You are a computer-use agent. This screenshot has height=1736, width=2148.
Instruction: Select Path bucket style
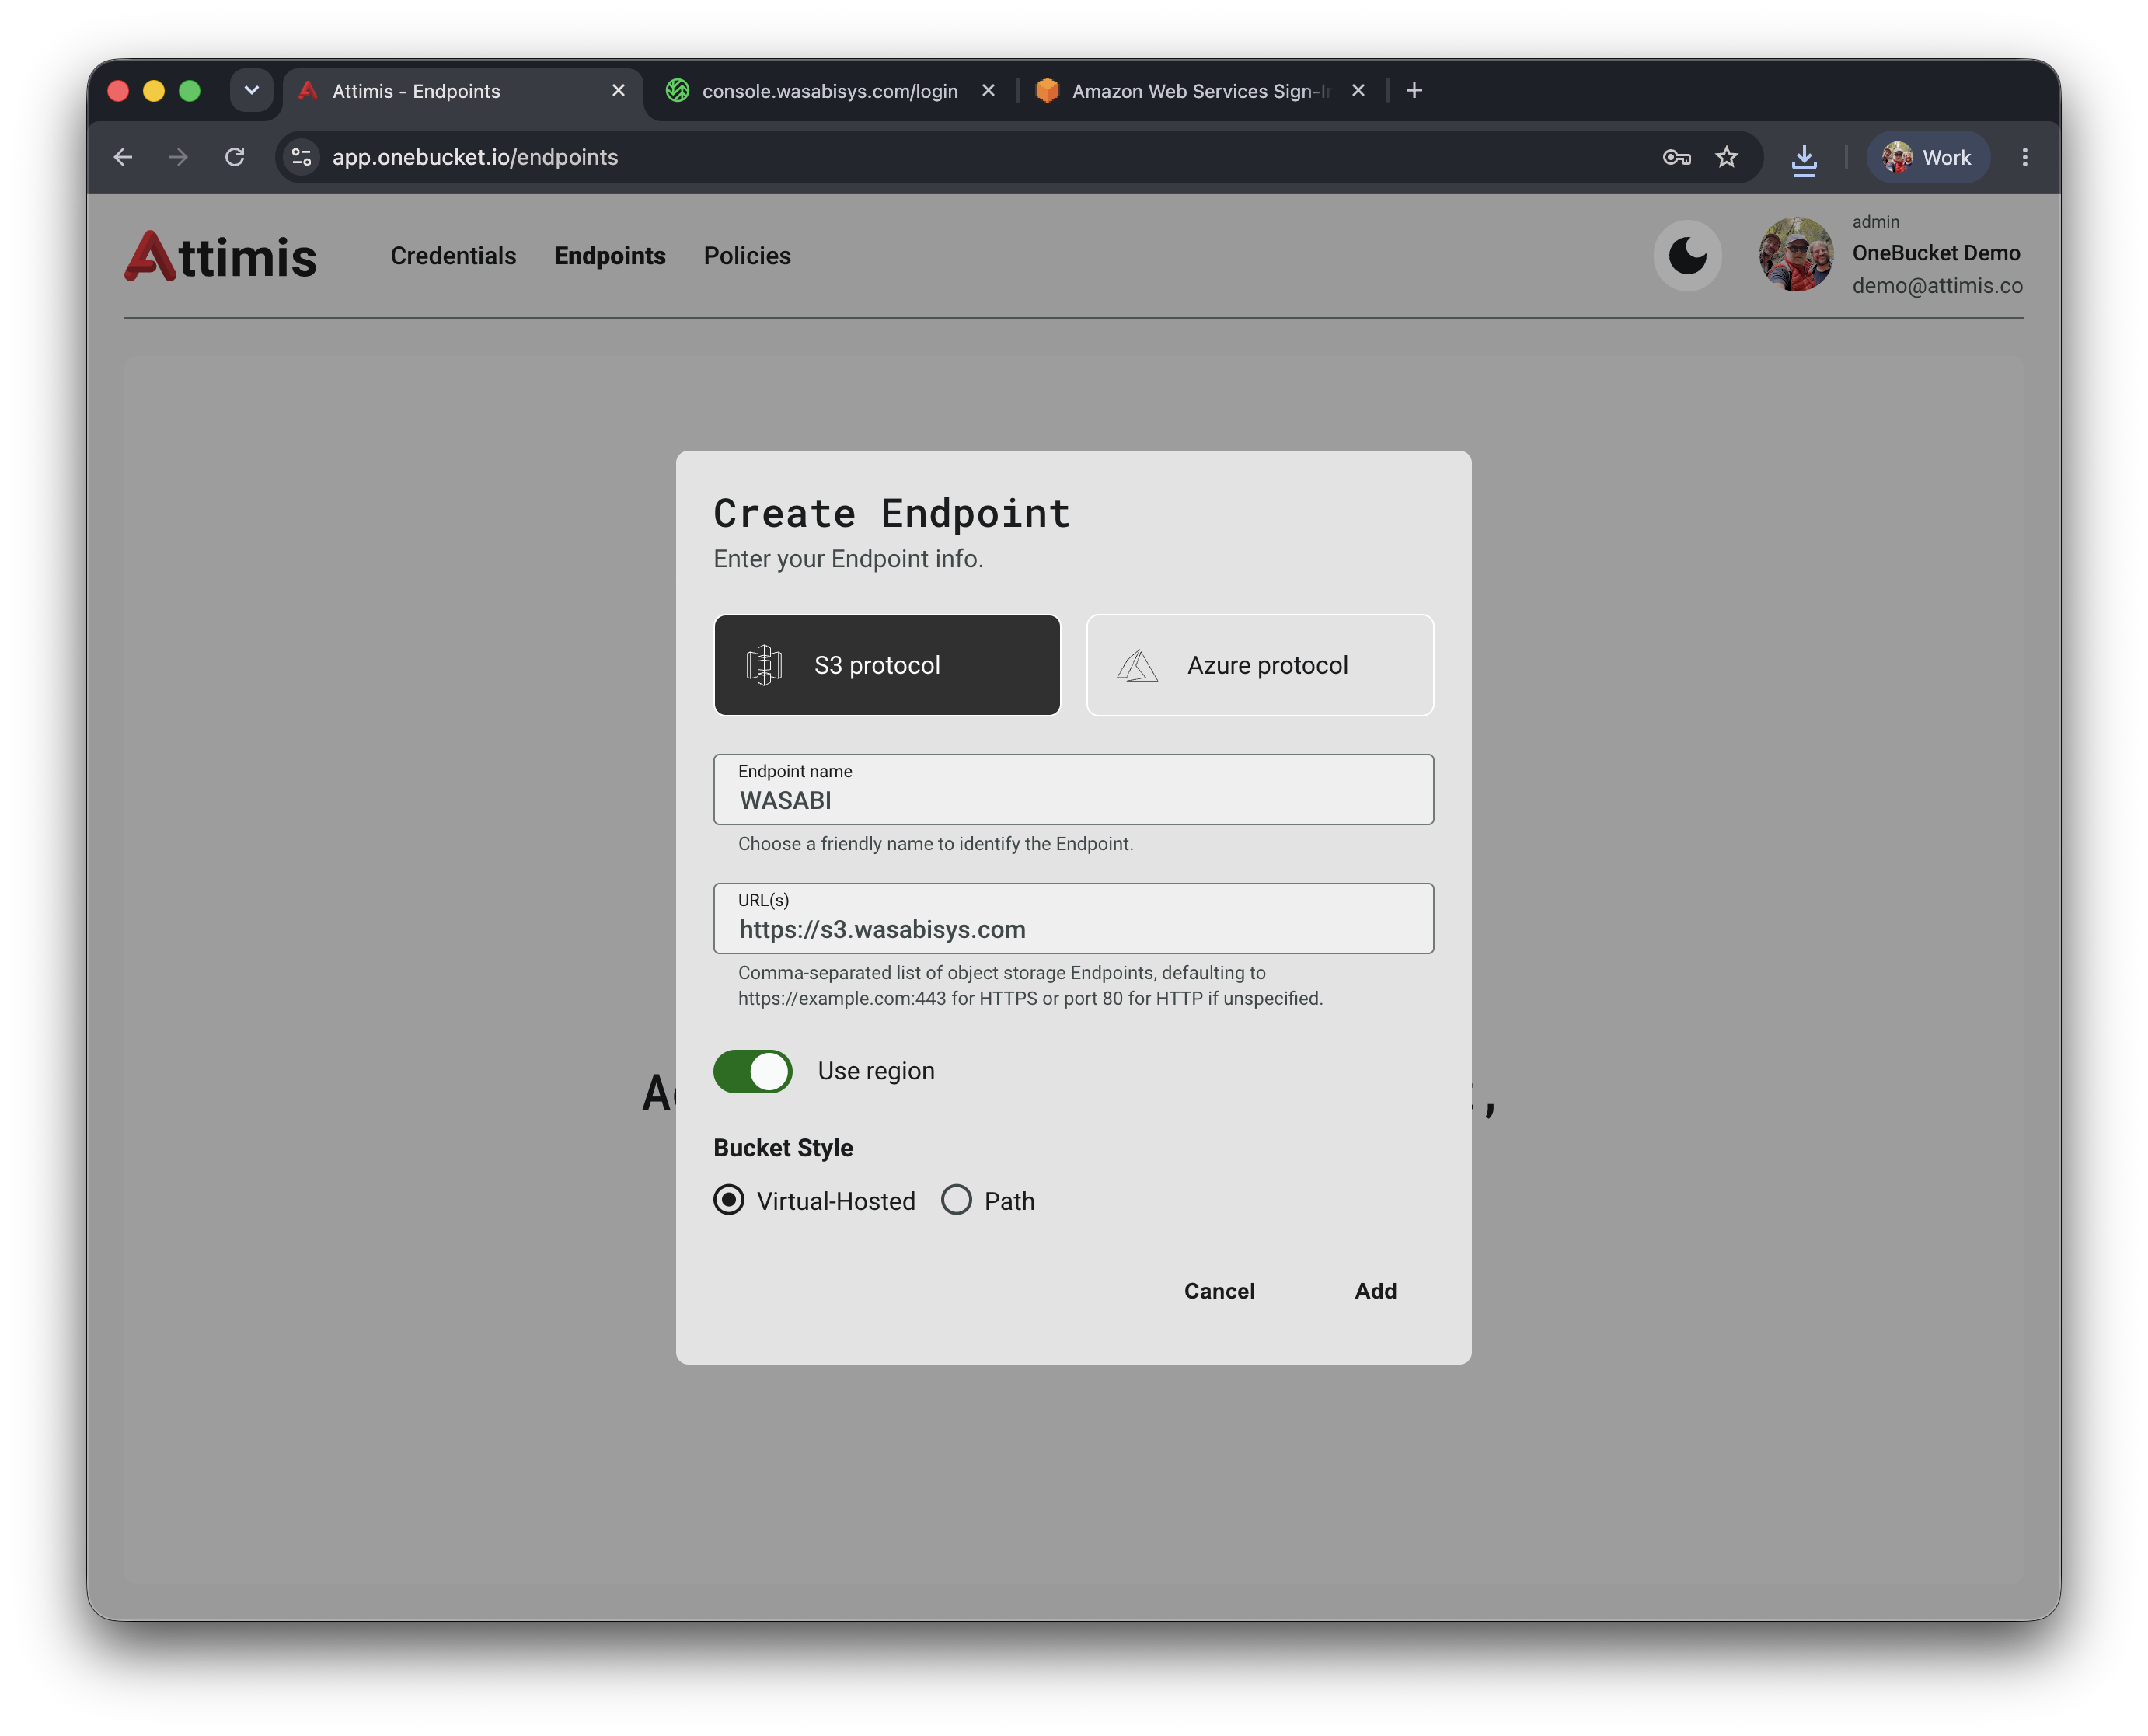click(x=956, y=1200)
